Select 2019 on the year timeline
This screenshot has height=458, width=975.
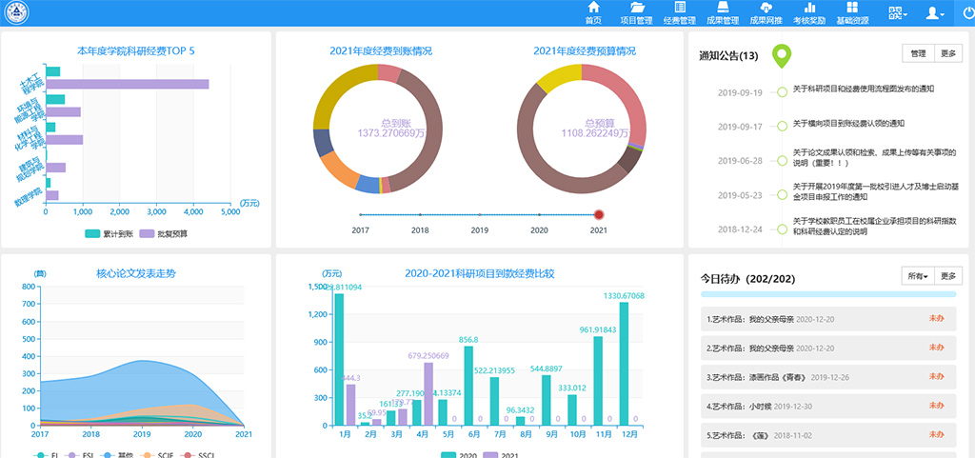point(479,215)
